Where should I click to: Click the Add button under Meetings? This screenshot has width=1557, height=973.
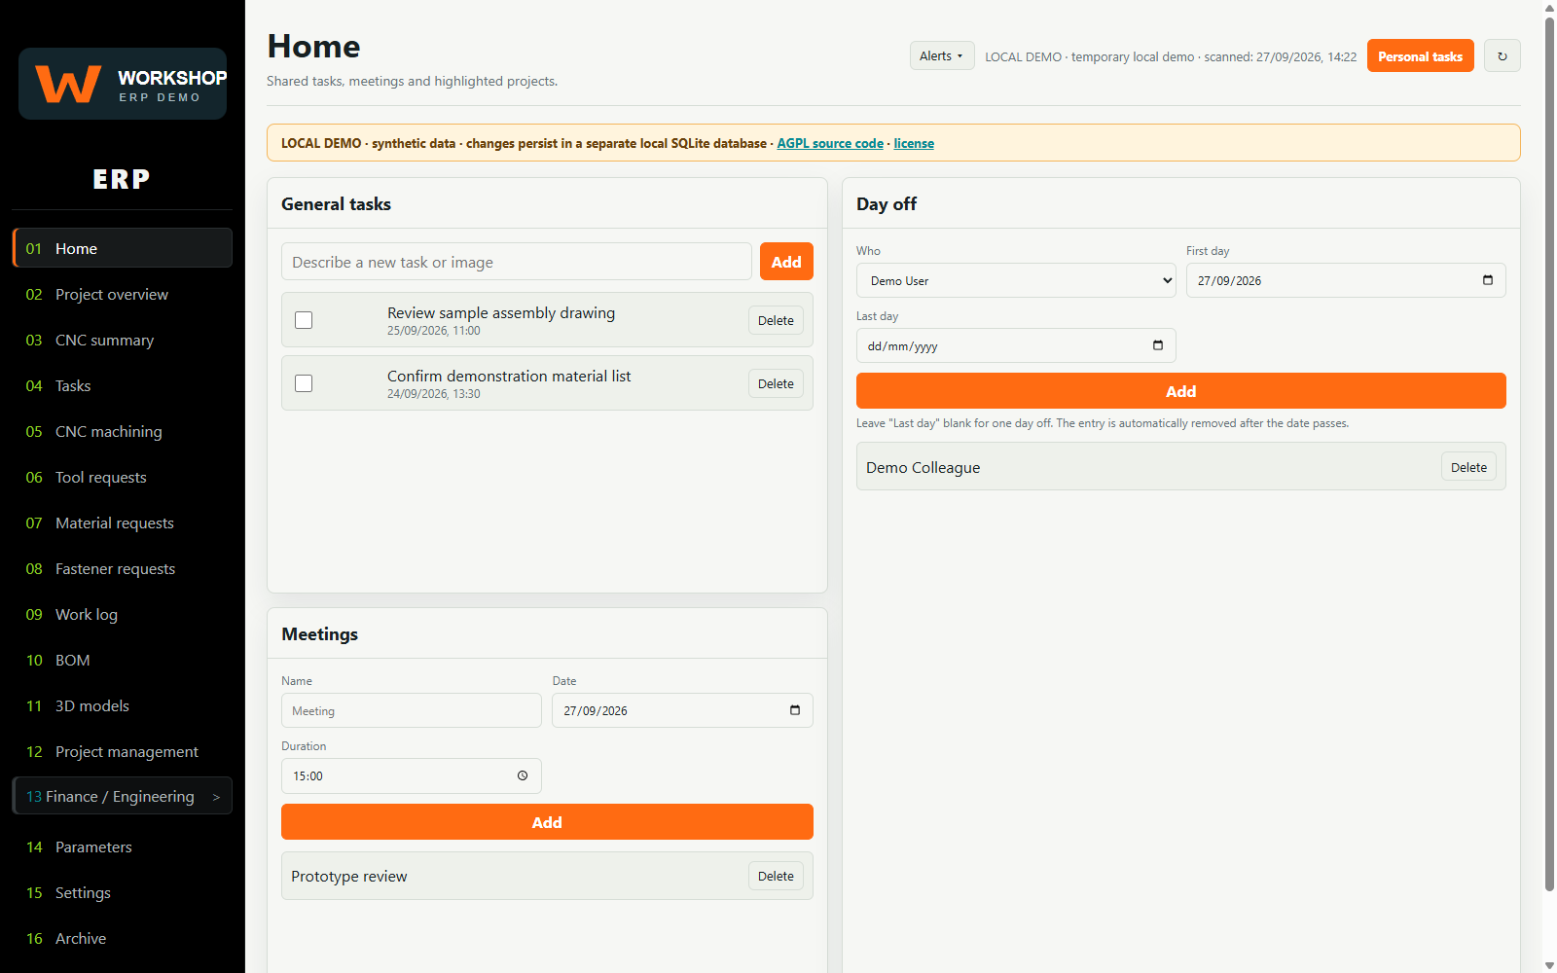pyautogui.click(x=547, y=822)
